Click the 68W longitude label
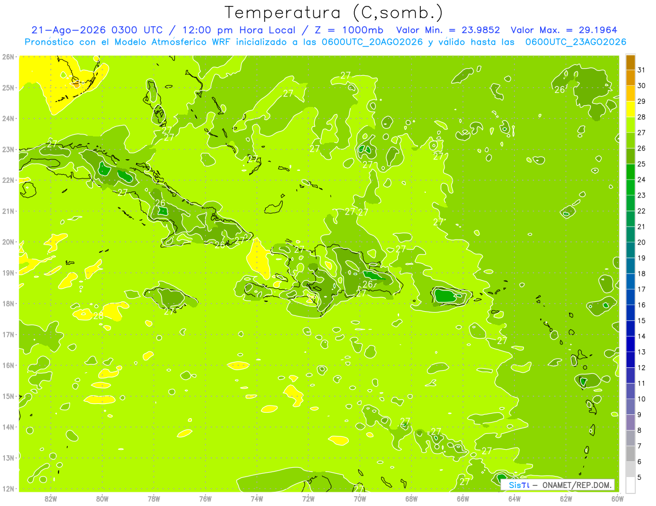Screen dimensions: 656x506 coord(412,498)
